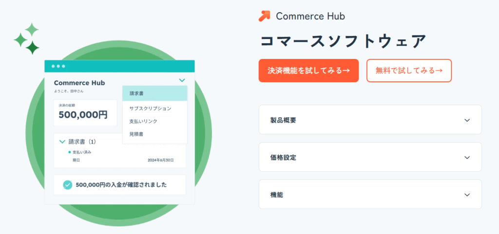Viewport: 499px width, 234px height.
Task: Click the 決済機能を試してみる orange button
Action: (308, 71)
